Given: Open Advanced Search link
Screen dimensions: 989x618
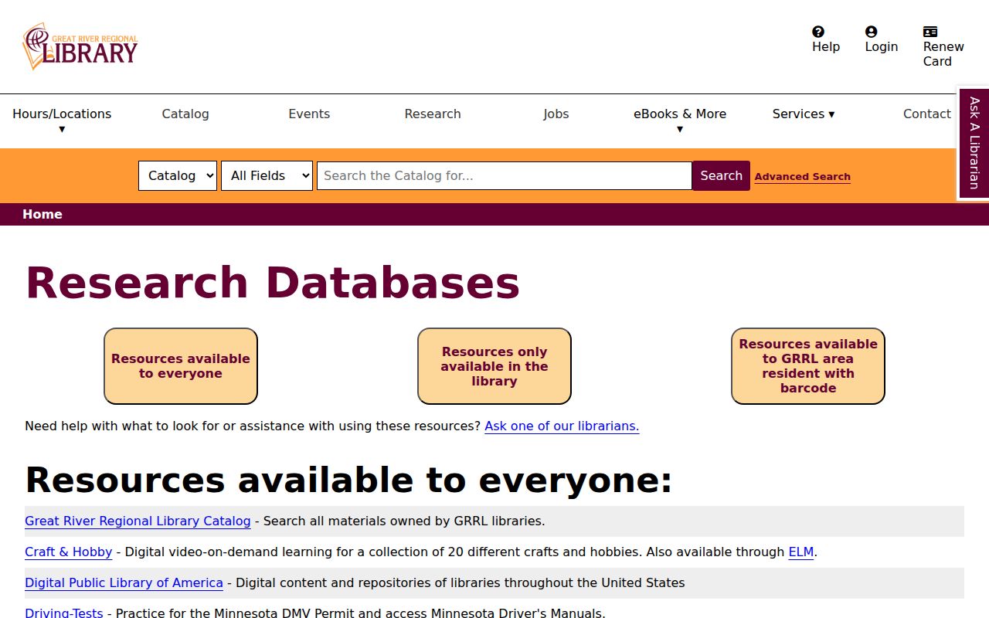Looking at the screenshot, I should [x=803, y=176].
